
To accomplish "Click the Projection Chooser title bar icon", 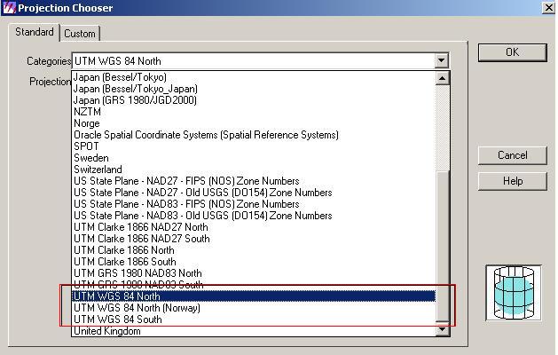I will click(x=9, y=7).
